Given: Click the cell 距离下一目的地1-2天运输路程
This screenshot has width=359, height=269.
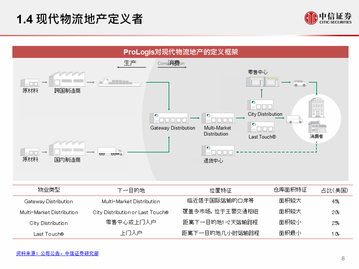Looking at the screenshot, I should (220, 222).
